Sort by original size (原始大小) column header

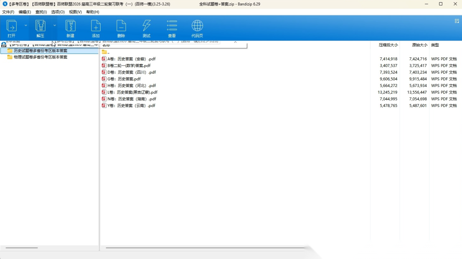[419, 45]
